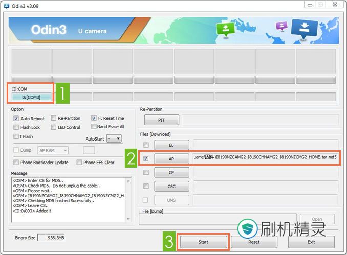This screenshot has width=347, height=255.
Task: Click the Exit button
Action: click(311, 242)
